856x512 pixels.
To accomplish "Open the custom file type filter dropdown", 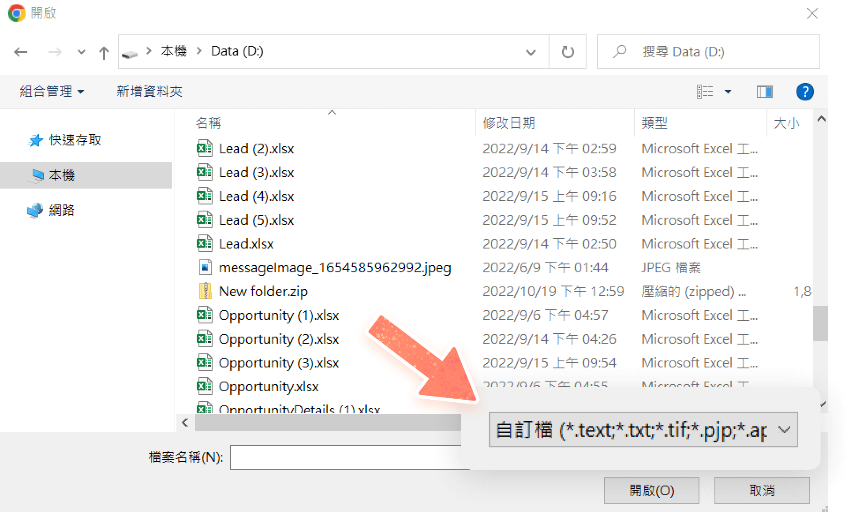I will coord(643,430).
